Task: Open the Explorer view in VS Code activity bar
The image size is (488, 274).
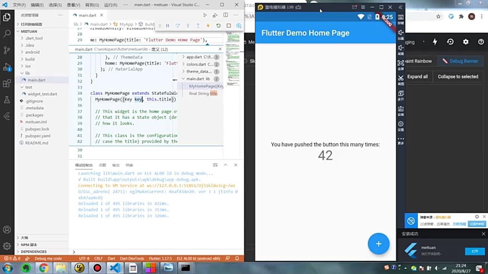Action: 7,17
